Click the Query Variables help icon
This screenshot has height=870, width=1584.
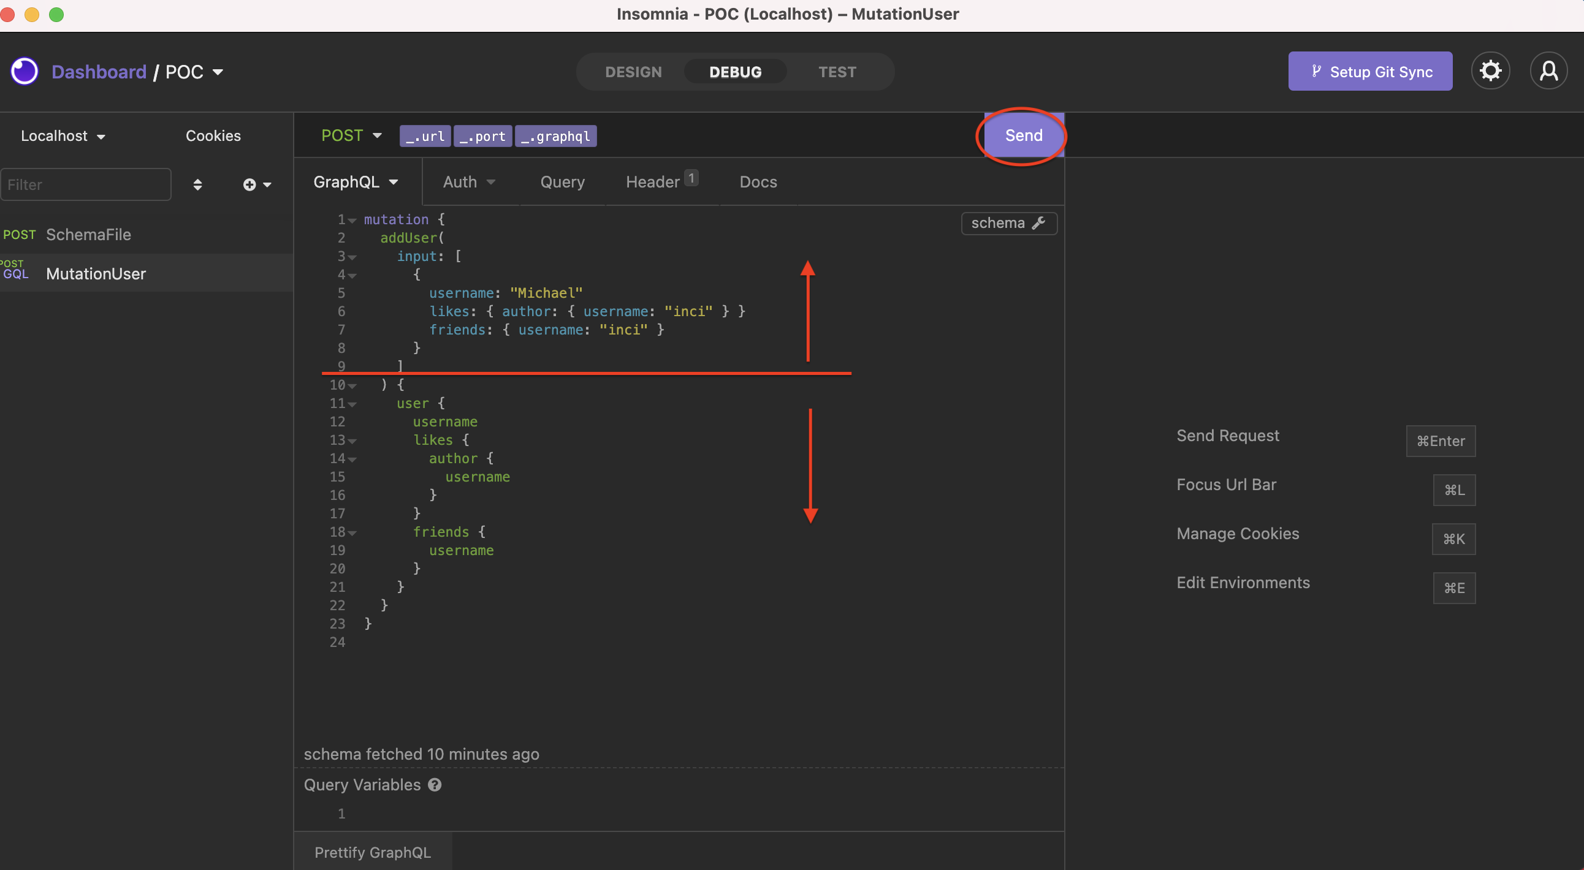pos(433,785)
